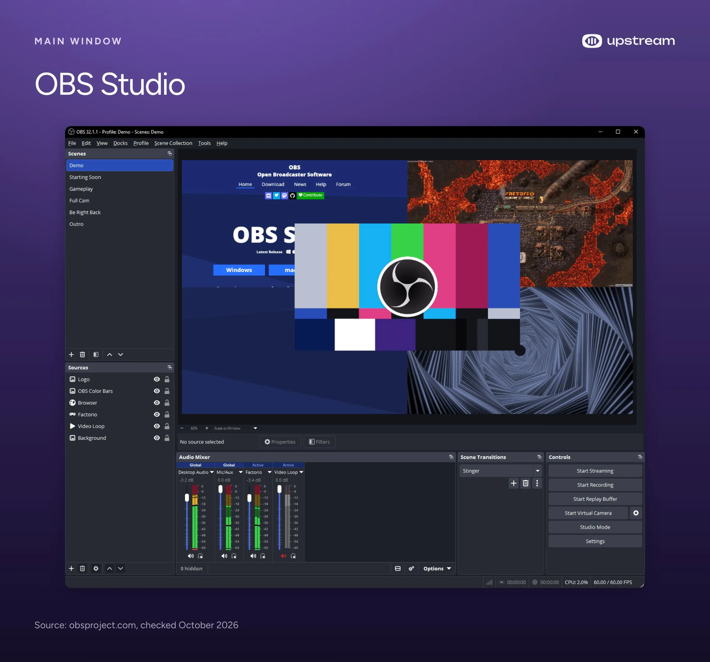Move source down in Sources toolbar

tap(121, 568)
